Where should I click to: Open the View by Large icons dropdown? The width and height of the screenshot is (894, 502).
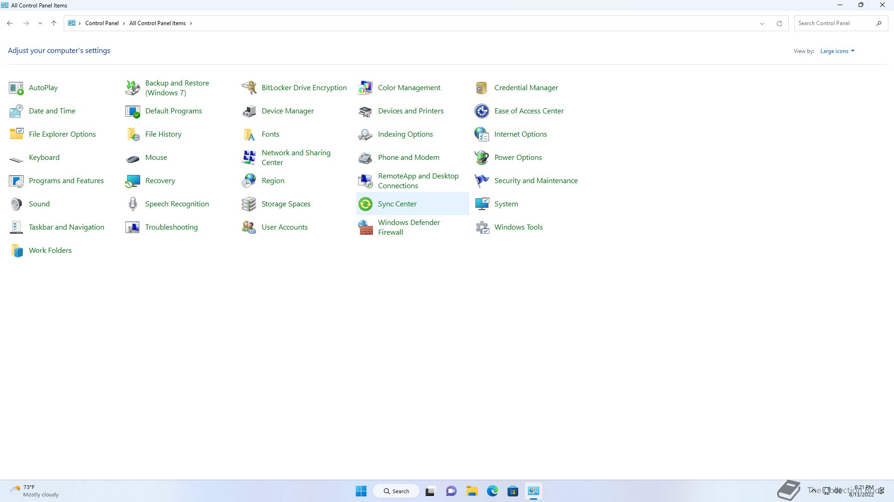837,51
